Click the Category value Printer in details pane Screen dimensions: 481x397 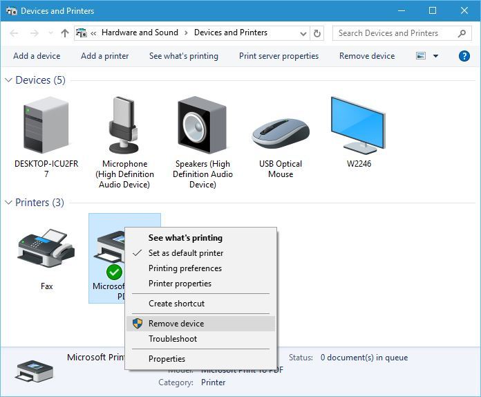tap(213, 382)
